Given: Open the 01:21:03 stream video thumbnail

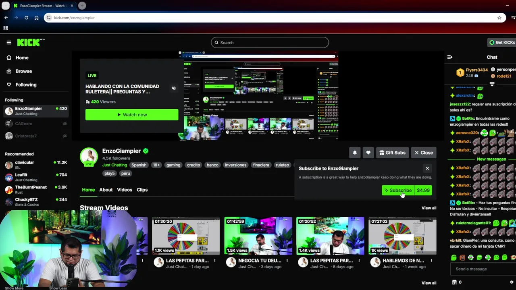Looking at the screenshot, I should pos(402,236).
